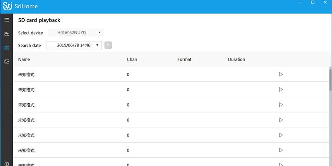Play the third recording in list
This screenshot has height=166, width=332.
coord(281,105)
